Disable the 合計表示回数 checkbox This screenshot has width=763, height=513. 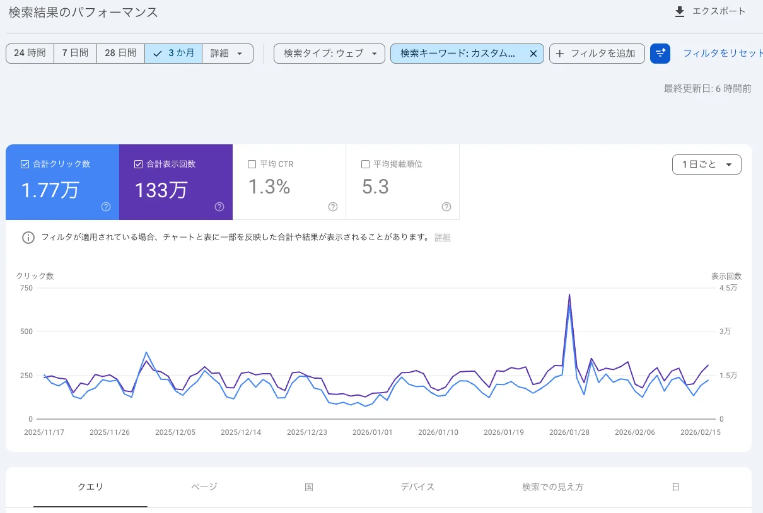[x=138, y=164]
